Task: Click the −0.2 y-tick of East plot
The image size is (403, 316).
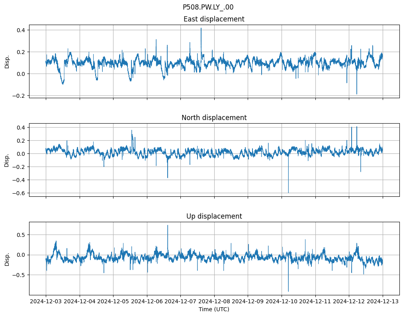Action: click(x=19, y=96)
